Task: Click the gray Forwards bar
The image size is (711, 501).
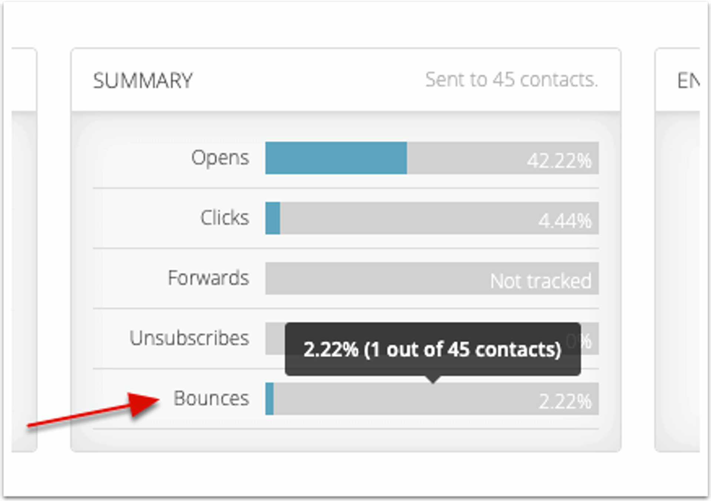Action: pos(370,278)
